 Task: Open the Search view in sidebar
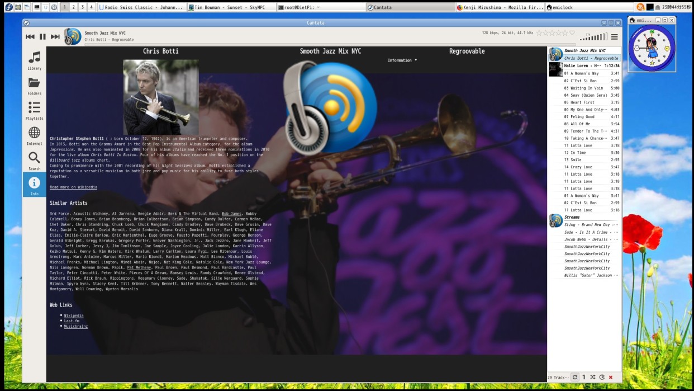click(34, 161)
